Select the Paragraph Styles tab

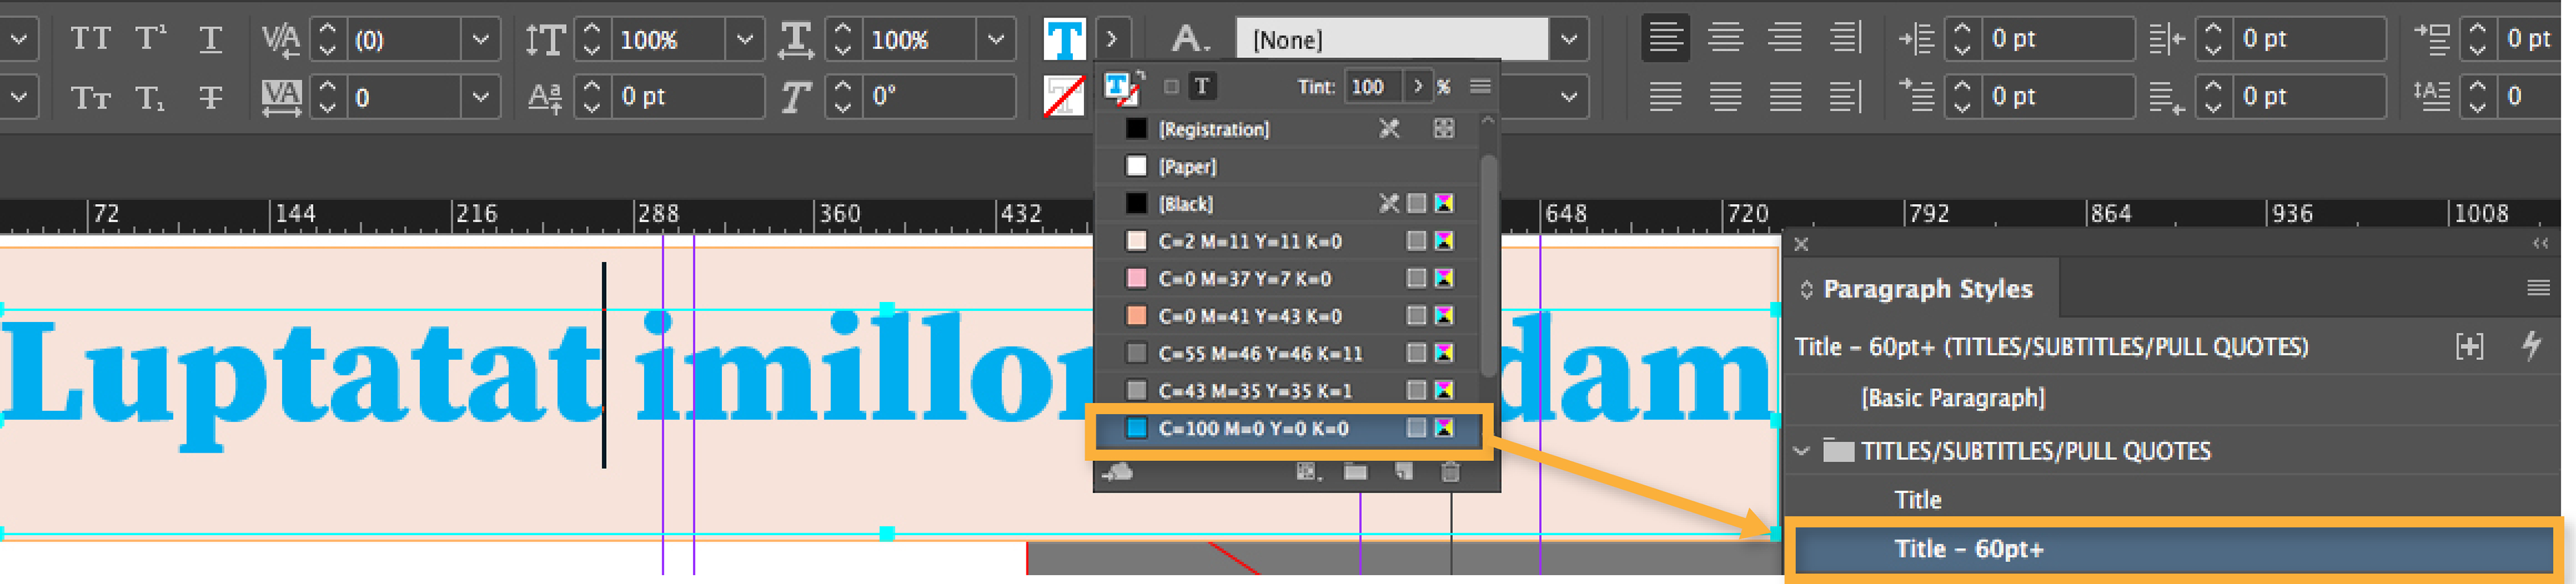click(1926, 289)
